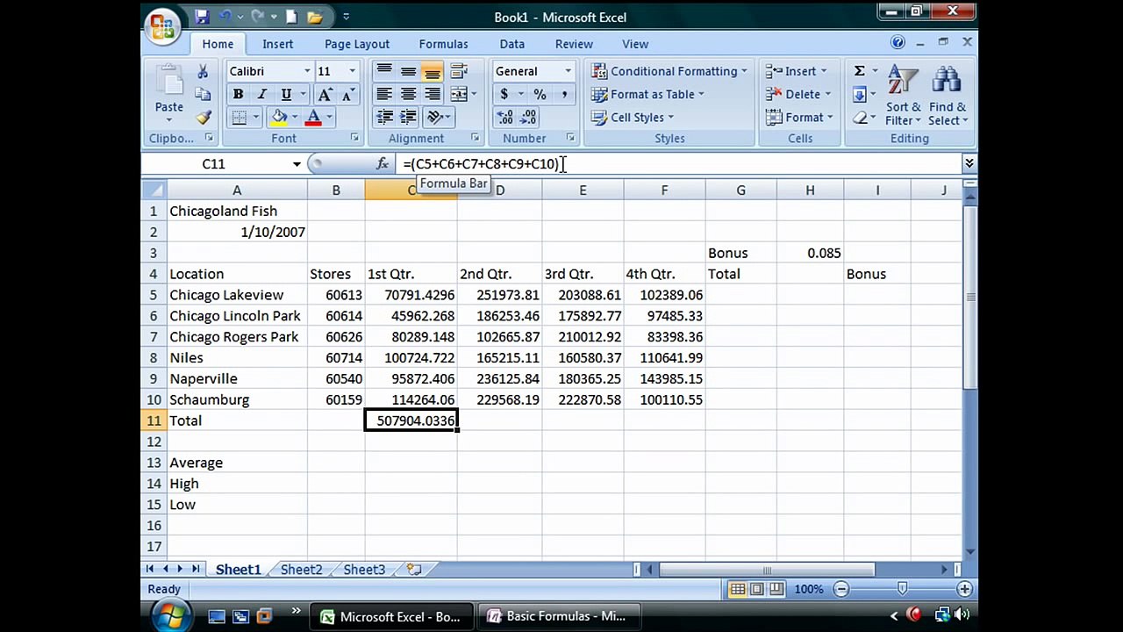Center text horizontally
This screenshot has width=1123, height=632.
[x=408, y=95]
